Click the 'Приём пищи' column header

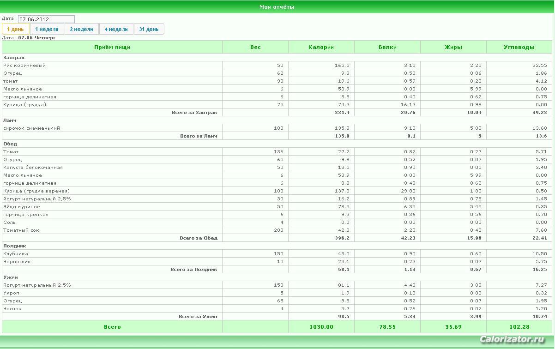point(112,47)
